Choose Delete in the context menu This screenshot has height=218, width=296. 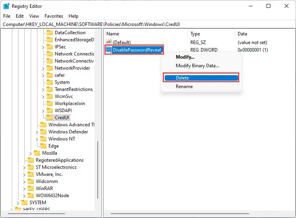201,78
